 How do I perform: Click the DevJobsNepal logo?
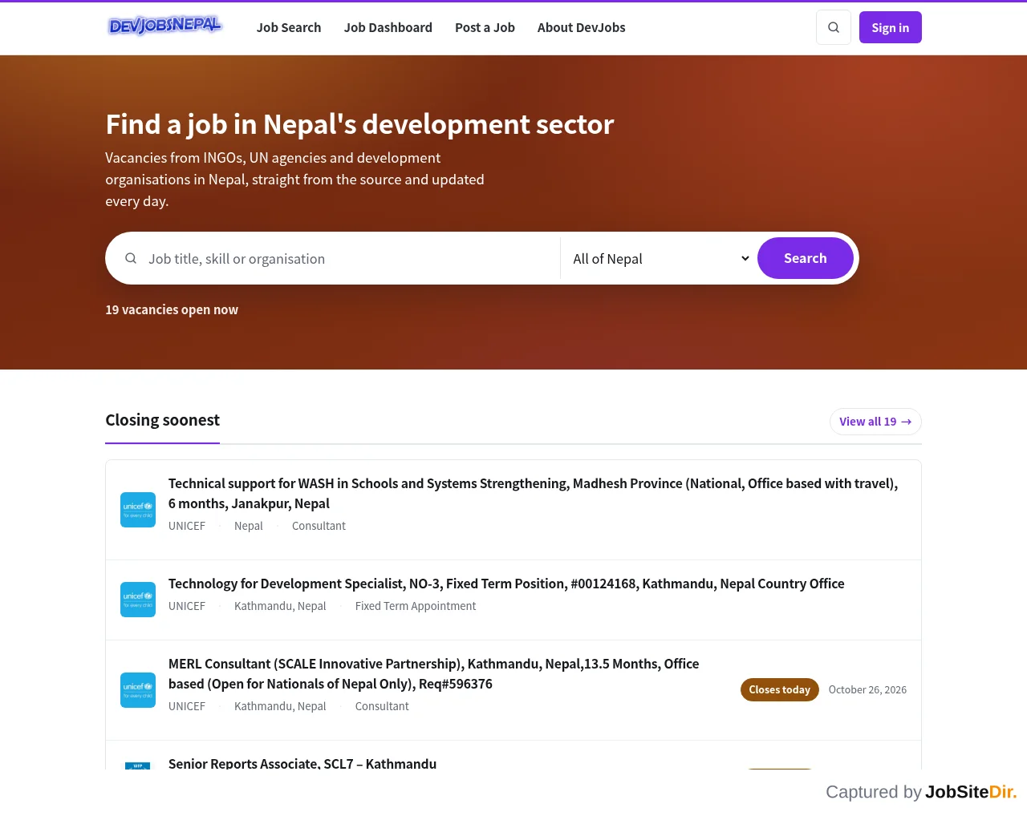click(x=164, y=26)
